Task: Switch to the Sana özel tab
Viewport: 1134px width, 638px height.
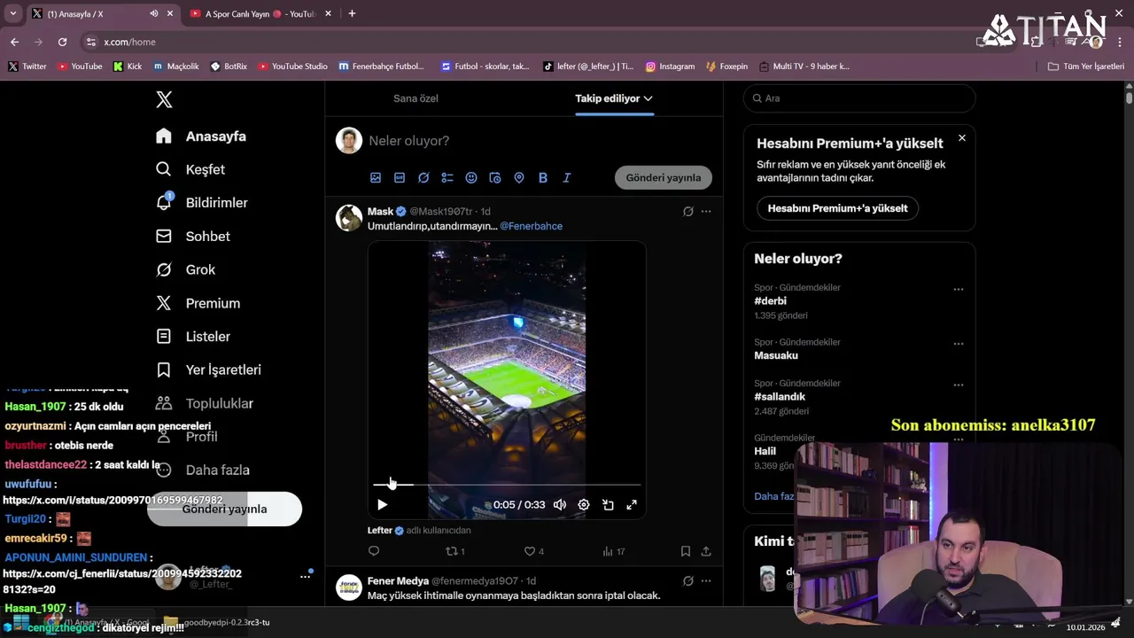Action: 416,98
